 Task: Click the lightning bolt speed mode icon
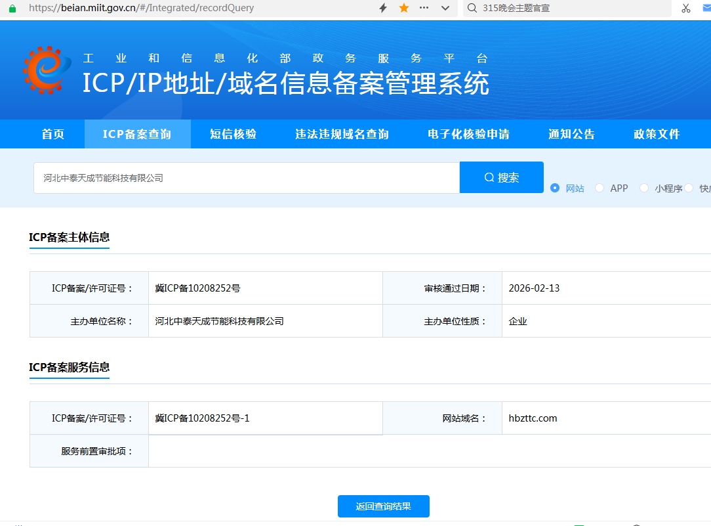pyautogui.click(x=383, y=8)
